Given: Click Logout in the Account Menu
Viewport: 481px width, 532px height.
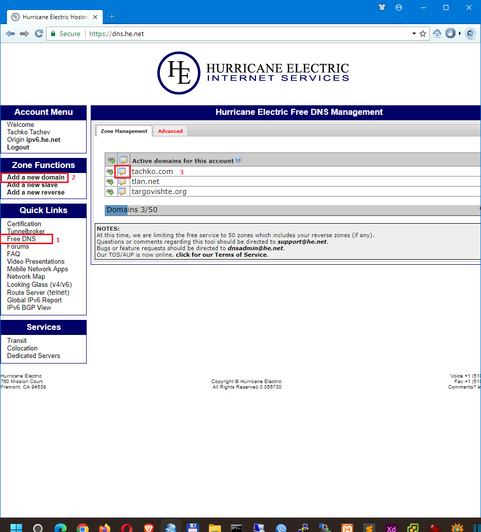Looking at the screenshot, I should [x=18, y=147].
